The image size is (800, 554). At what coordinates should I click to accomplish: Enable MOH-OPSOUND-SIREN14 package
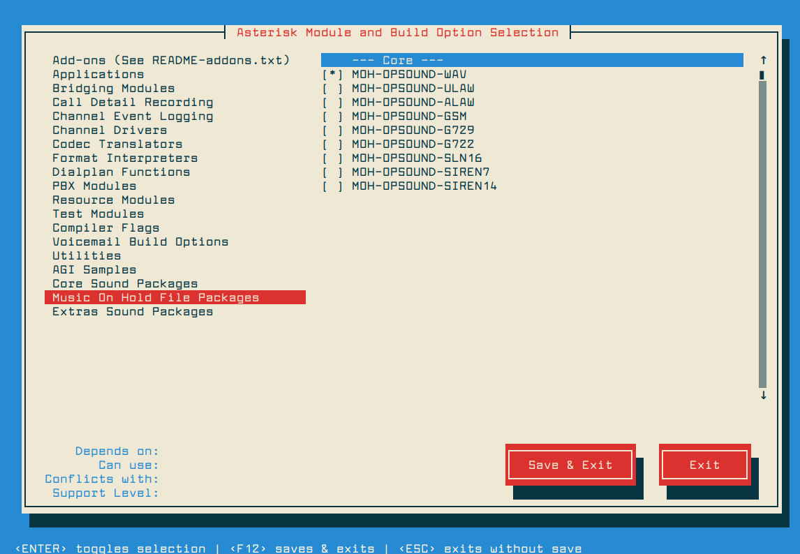[x=332, y=186]
